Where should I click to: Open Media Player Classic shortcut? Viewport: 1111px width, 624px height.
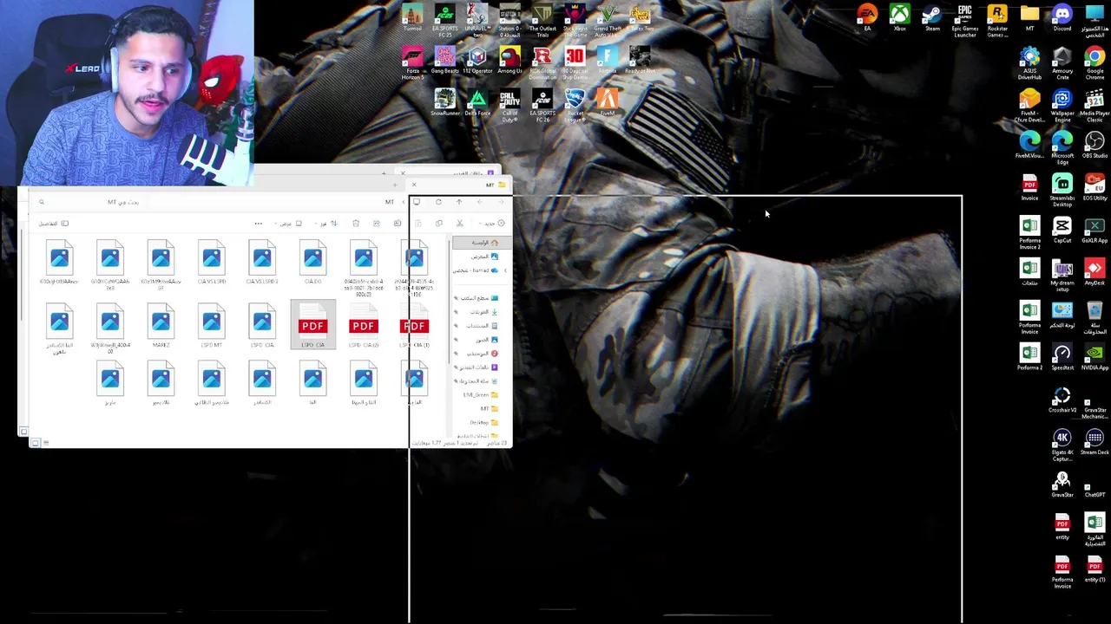(1095, 106)
